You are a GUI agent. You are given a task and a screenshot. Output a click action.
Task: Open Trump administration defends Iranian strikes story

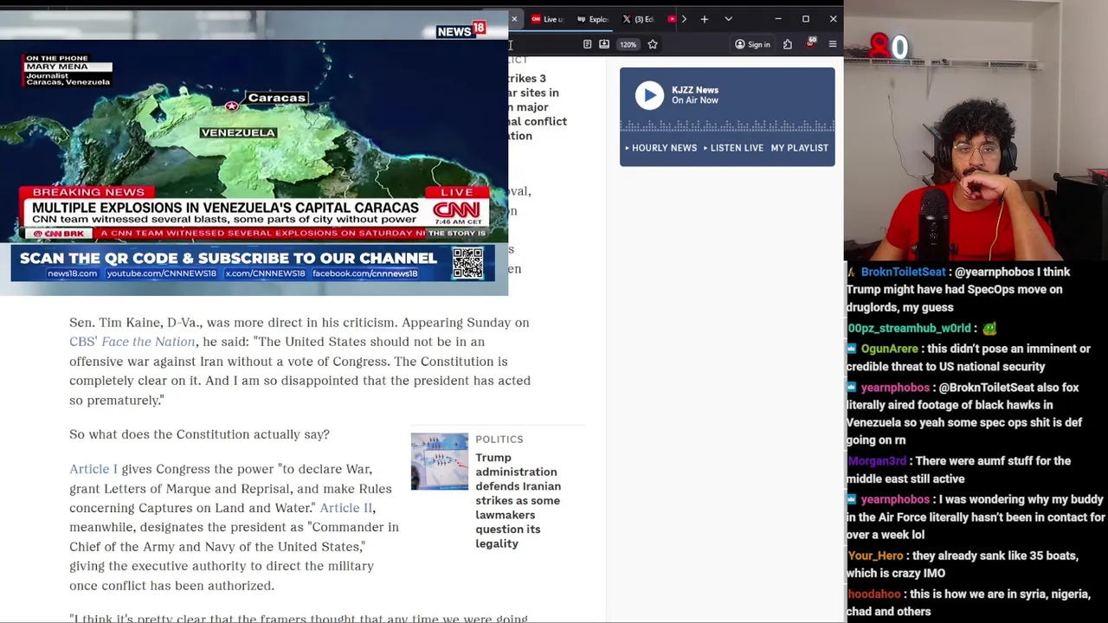coord(518,500)
